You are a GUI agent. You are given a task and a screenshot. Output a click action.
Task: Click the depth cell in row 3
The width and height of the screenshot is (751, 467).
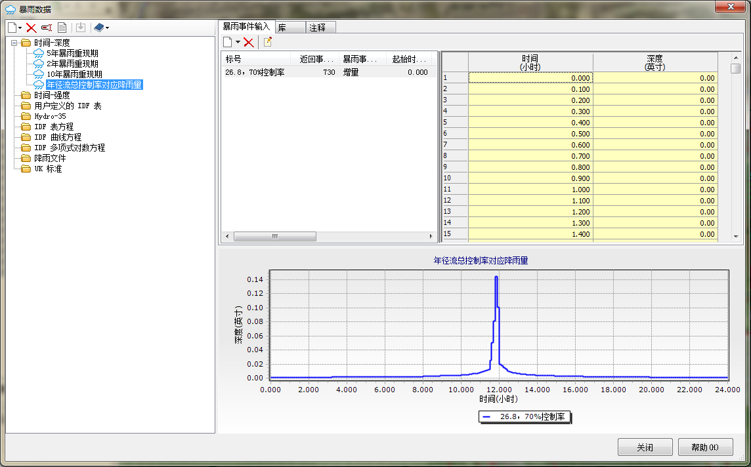(x=655, y=100)
